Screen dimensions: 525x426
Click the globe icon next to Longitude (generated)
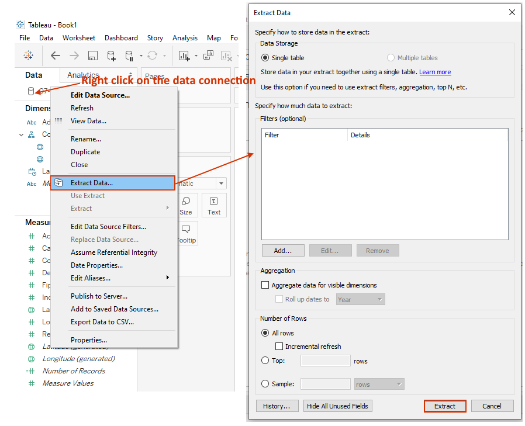pos(31,359)
